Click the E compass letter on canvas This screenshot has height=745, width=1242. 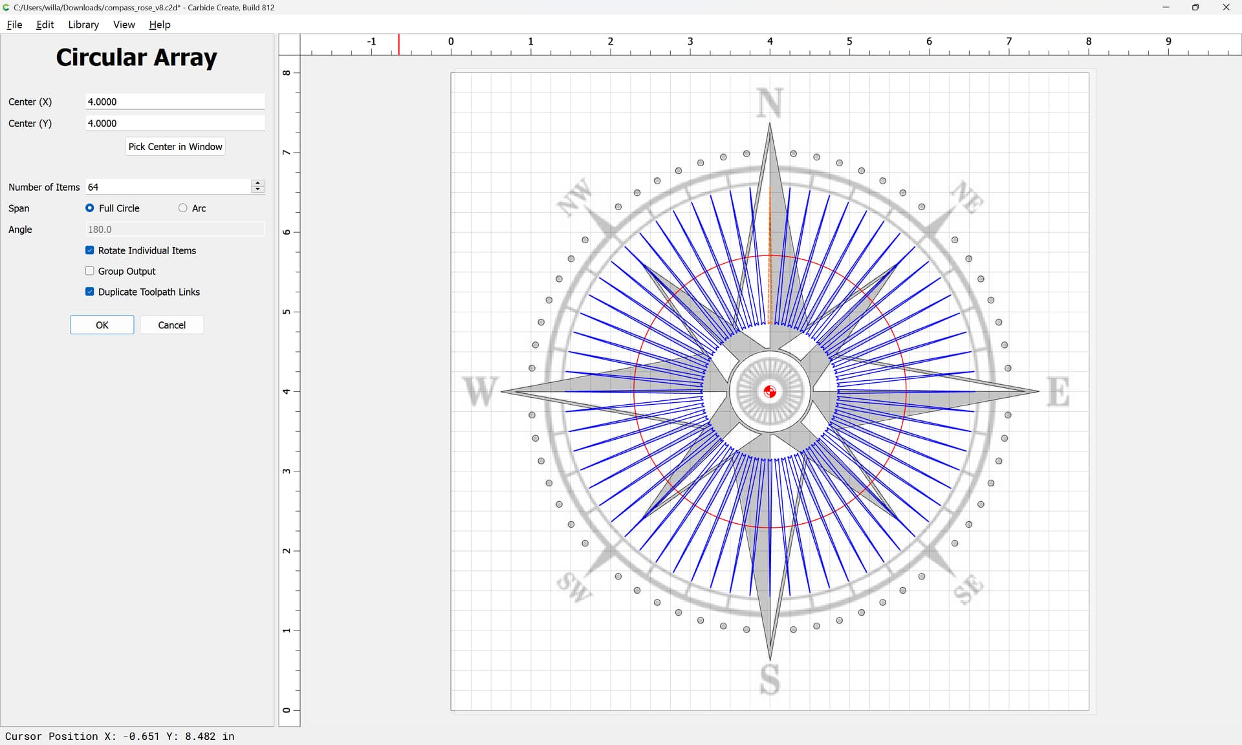1058,392
